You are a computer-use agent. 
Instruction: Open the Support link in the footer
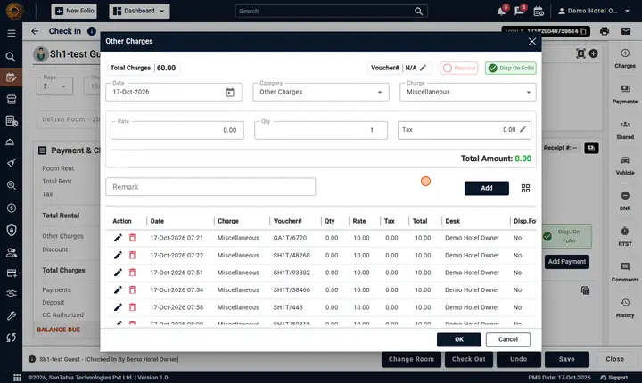614,378
